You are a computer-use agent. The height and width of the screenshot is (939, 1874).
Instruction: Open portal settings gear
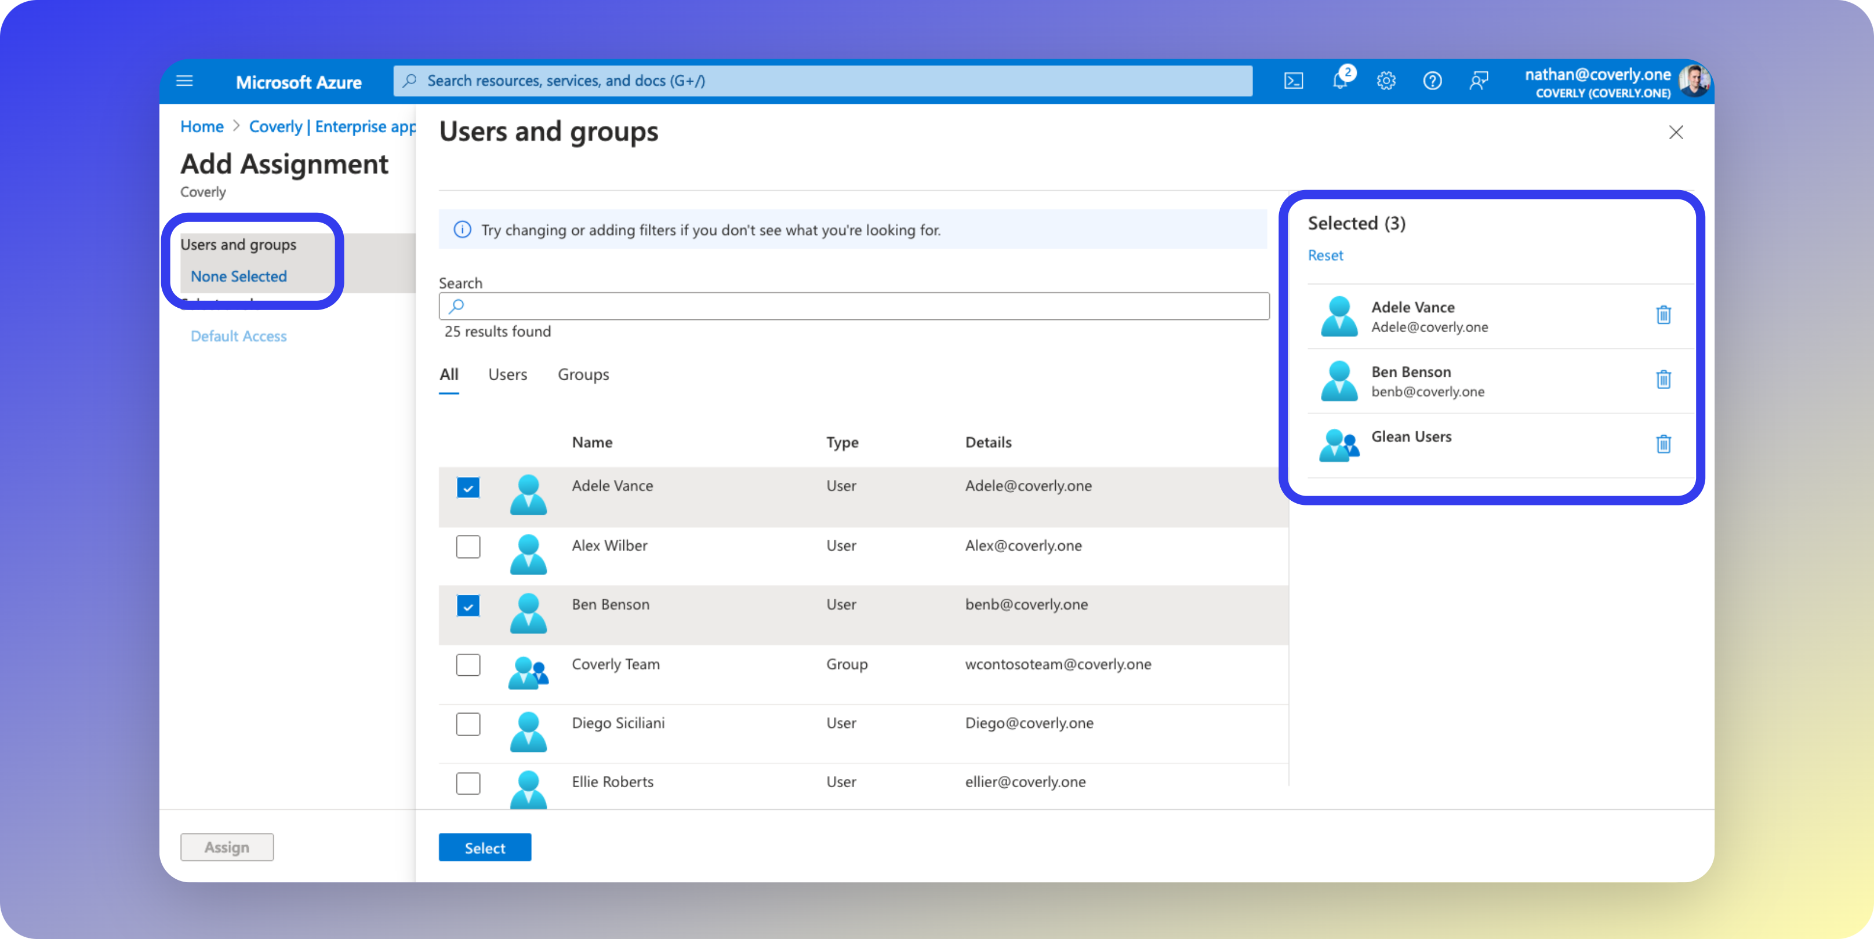(x=1386, y=81)
